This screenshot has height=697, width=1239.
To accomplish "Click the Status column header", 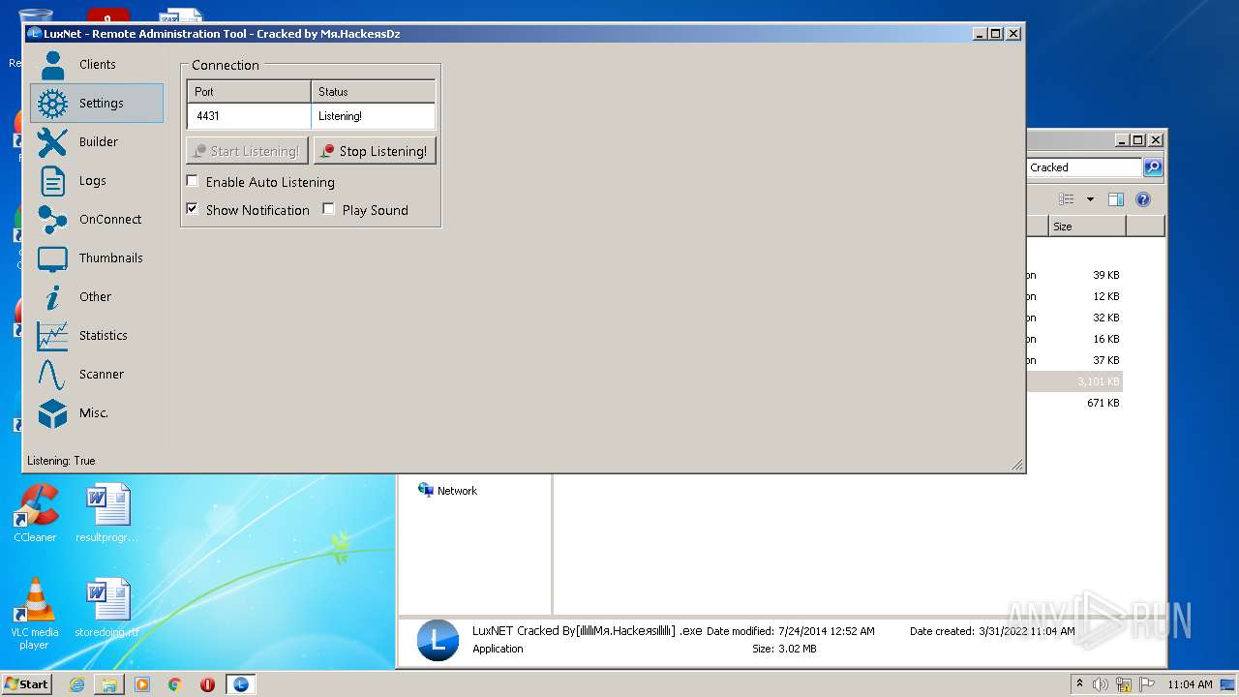I will coord(373,92).
